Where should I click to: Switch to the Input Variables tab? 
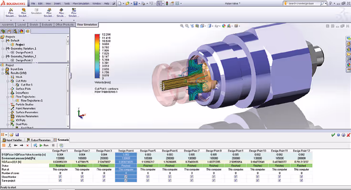coord(12,140)
